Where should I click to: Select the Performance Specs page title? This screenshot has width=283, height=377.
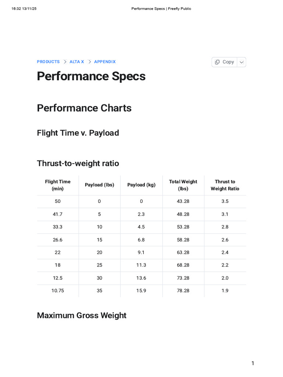[91, 76]
